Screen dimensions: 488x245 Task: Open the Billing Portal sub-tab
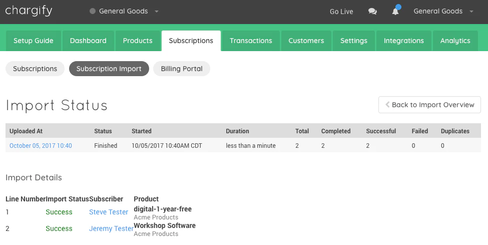182,69
